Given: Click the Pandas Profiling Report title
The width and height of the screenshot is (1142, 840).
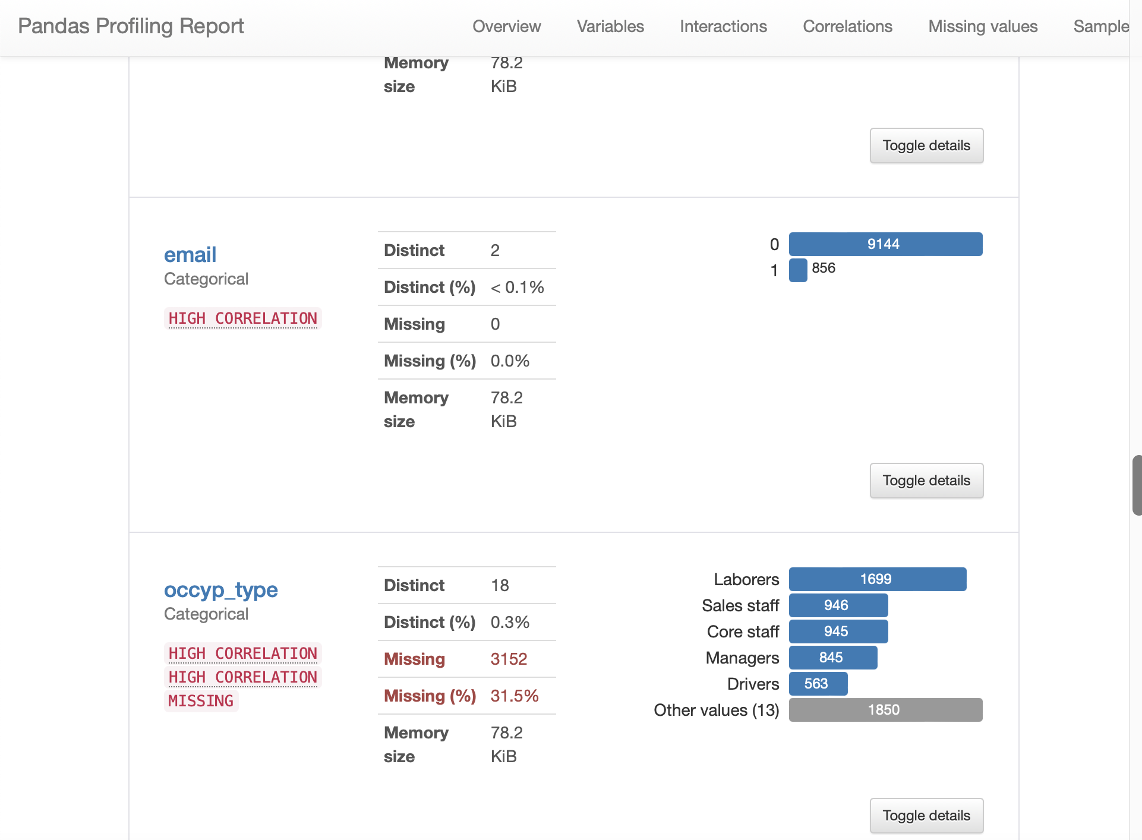Looking at the screenshot, I should 131,26.
